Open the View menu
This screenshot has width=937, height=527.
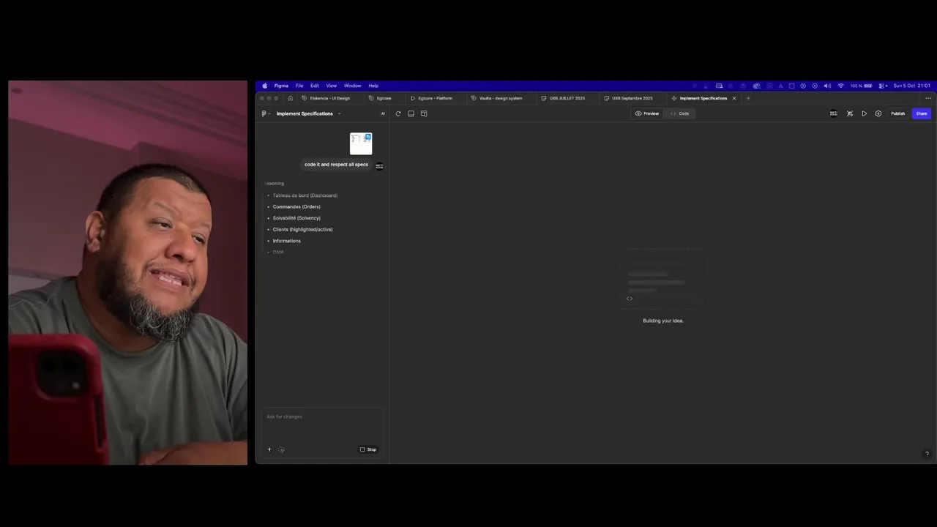(331, 86)
